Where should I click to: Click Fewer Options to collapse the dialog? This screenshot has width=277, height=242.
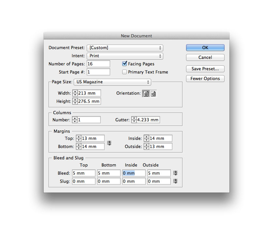pyautogui.click(x=205, y=79)
